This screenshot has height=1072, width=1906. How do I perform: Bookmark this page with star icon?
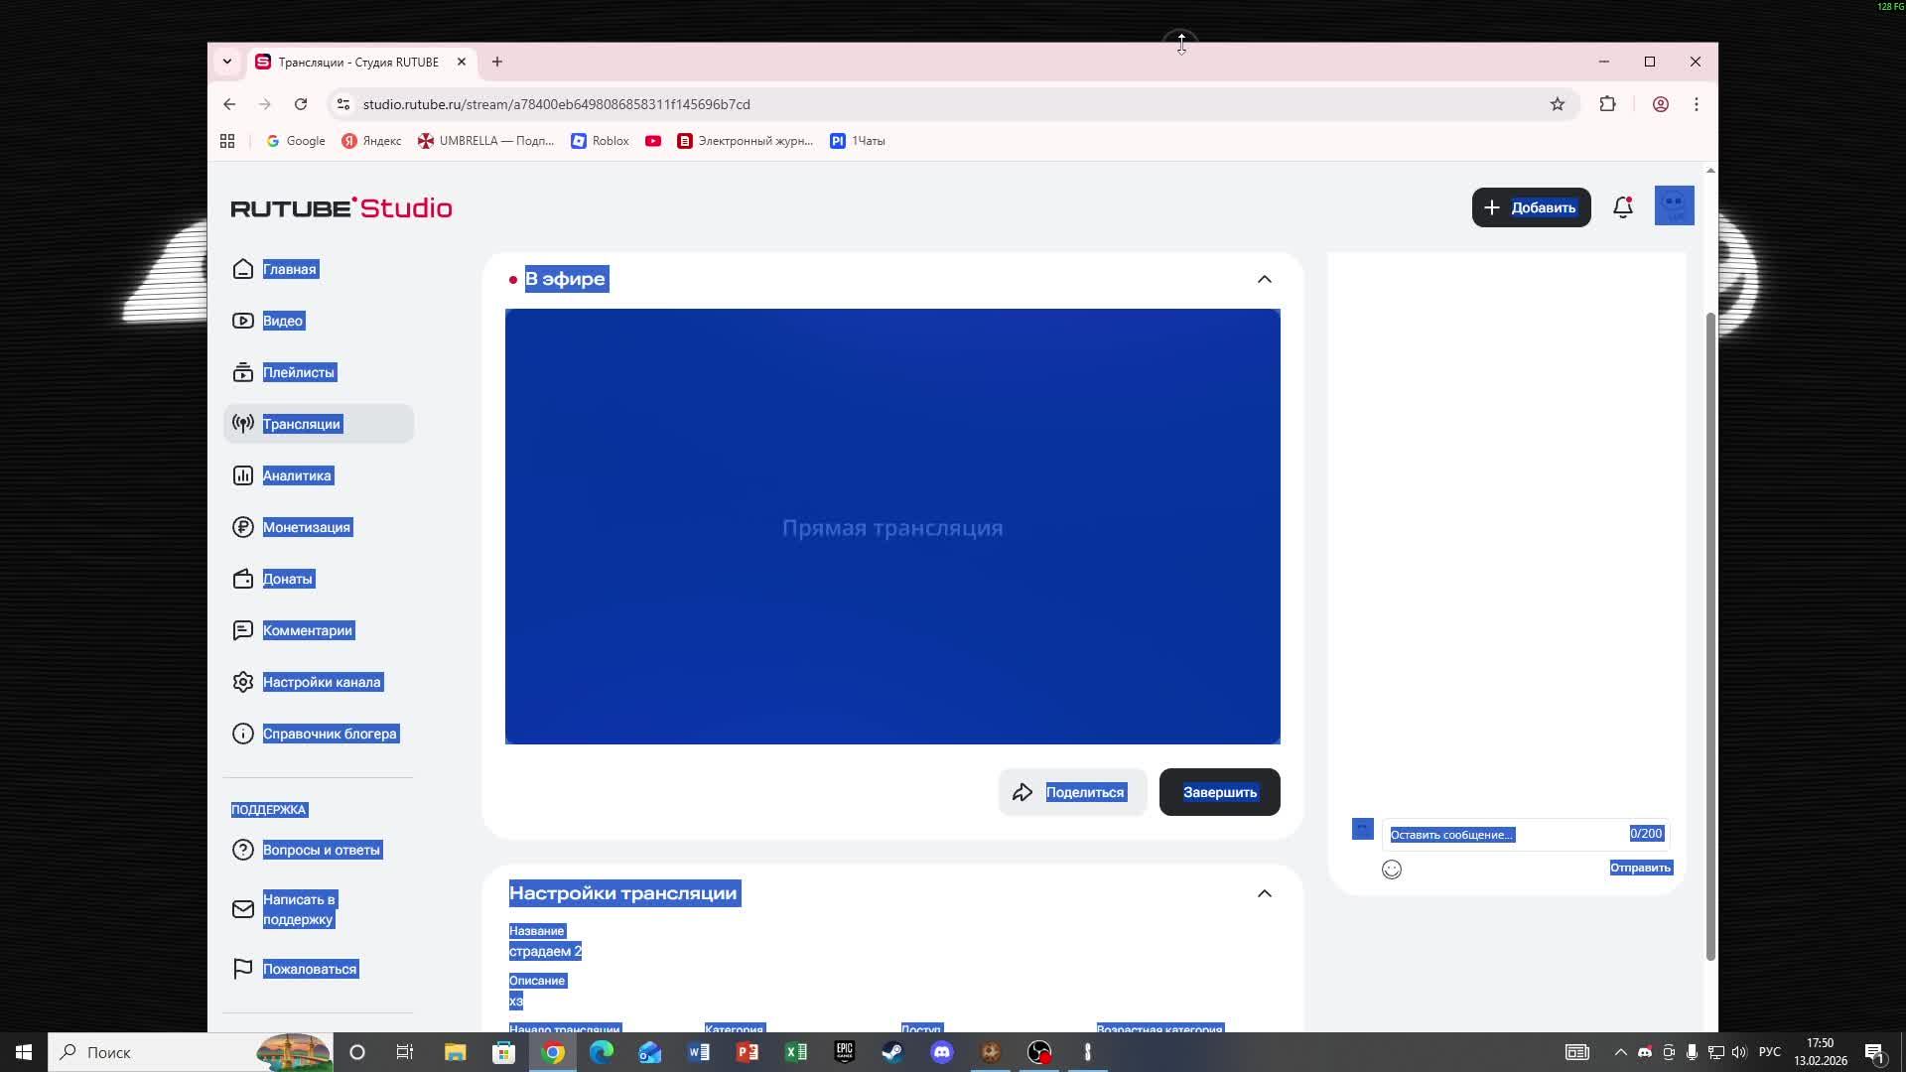[x=1557, y=104]
